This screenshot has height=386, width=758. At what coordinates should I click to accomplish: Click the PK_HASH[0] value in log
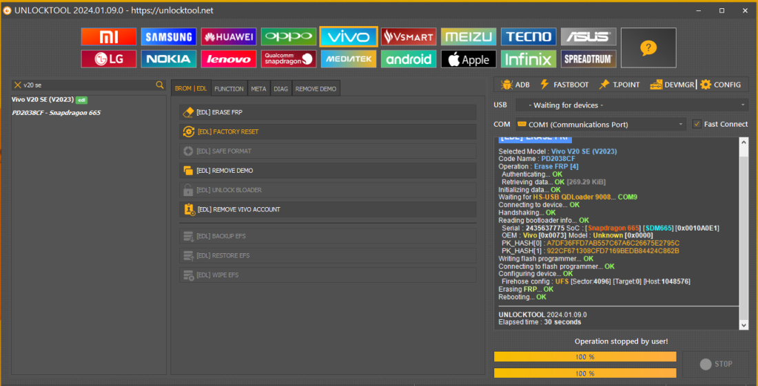[x=613, y=243]
